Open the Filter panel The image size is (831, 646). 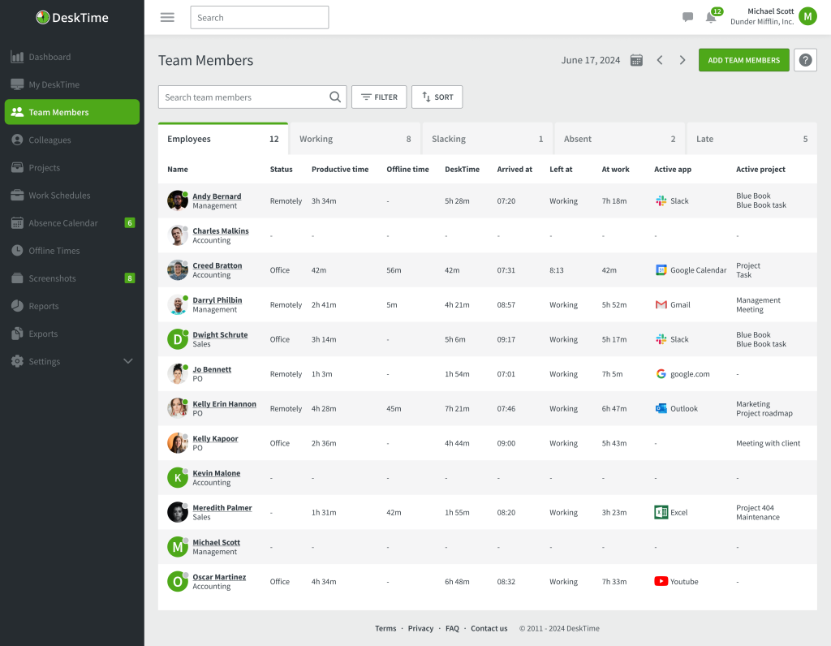pyautogui.click(x=379, y=97)
